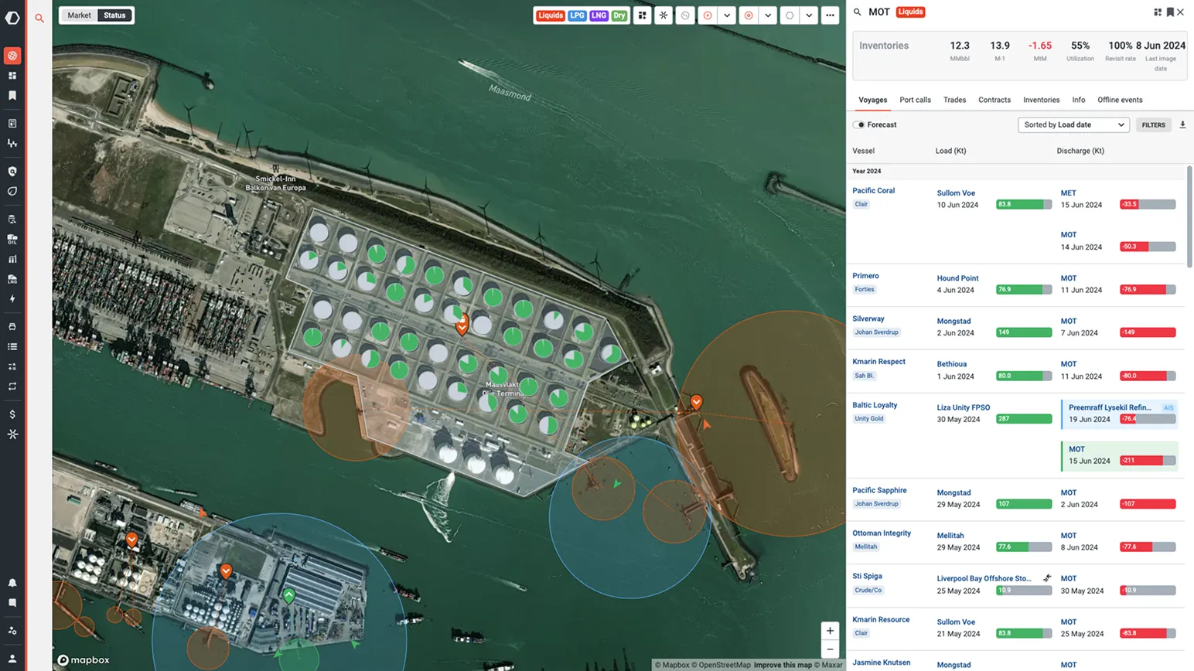Image resolution: width=1194 pixels, height=671 pixels.
Task: Click the voyages list vertical scrollbar
Action: point(1189,216)
